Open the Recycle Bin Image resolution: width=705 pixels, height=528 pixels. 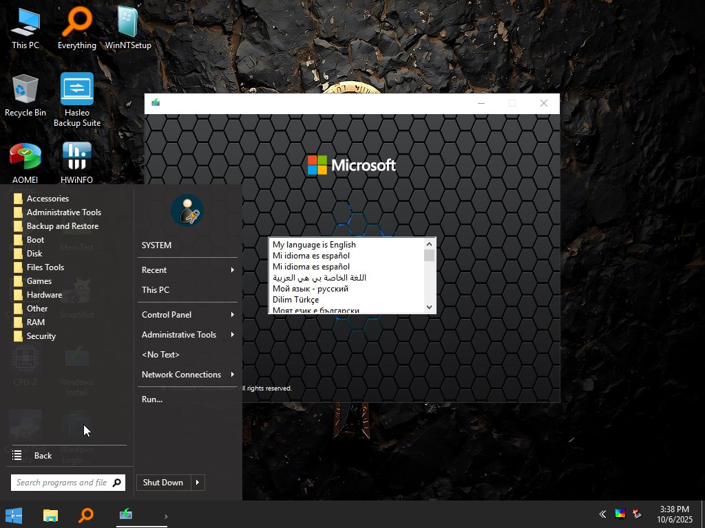[x=25, y=89]
